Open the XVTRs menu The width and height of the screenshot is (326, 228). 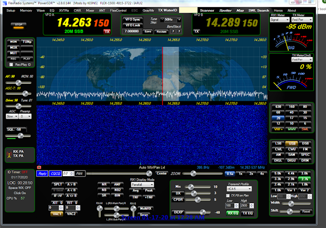pos(64,10)
